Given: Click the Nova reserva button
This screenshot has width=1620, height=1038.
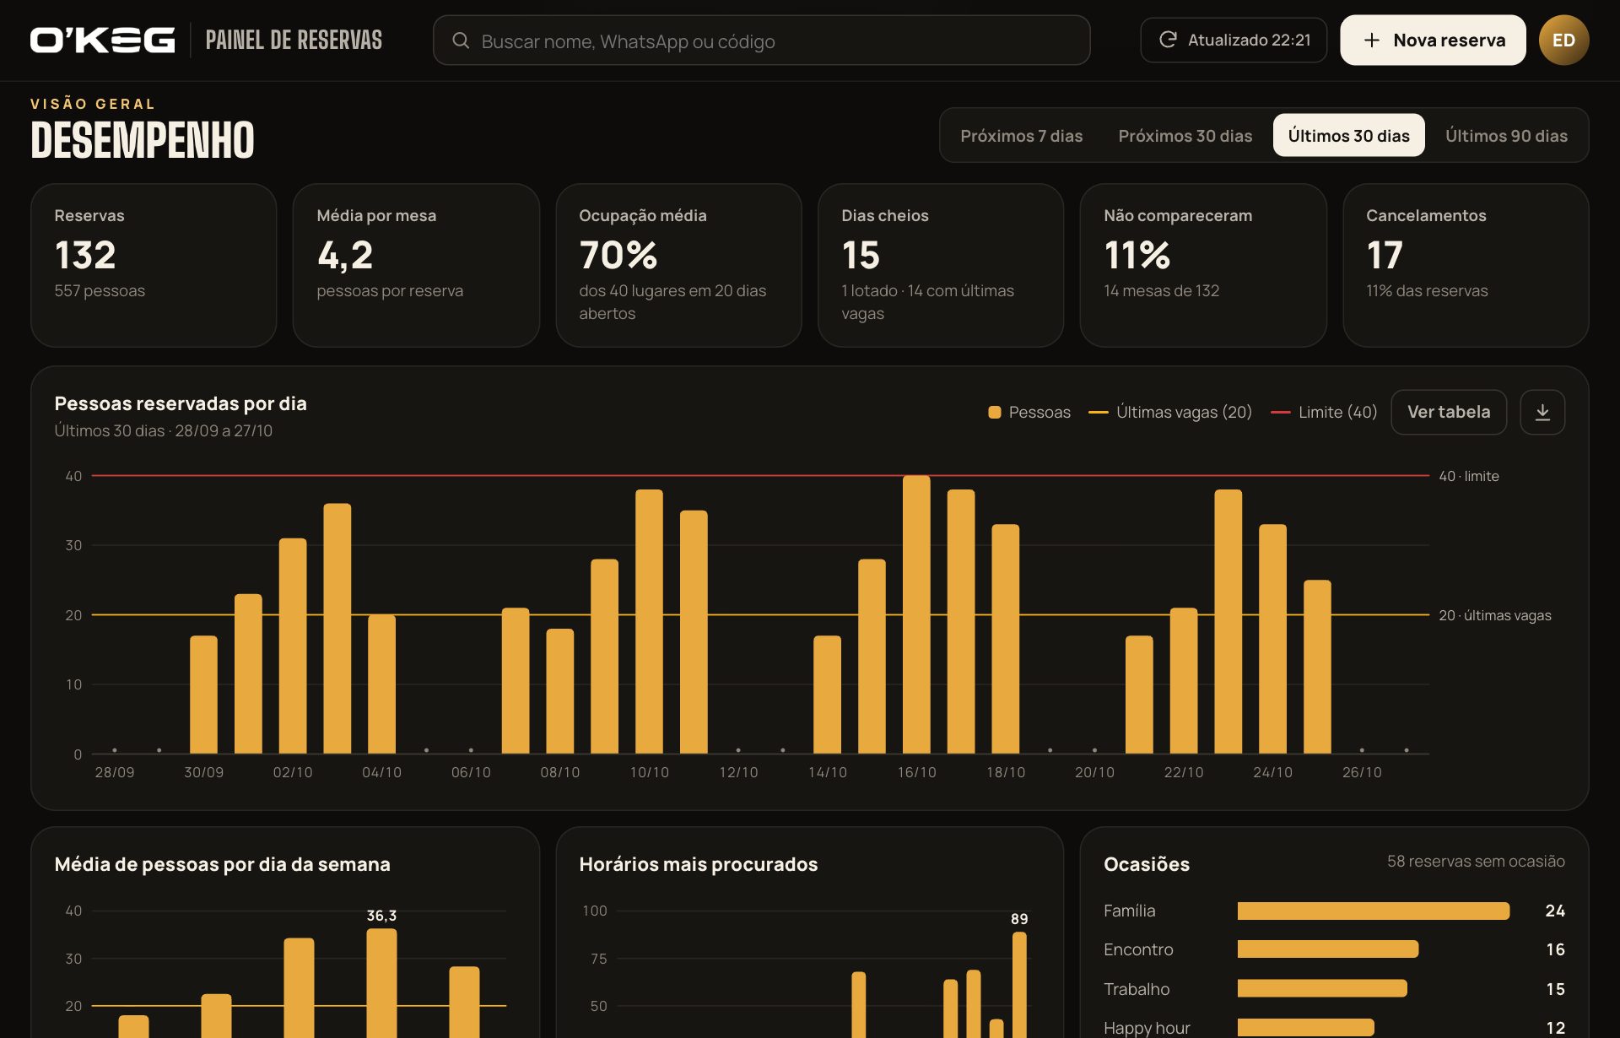Looking at the screenshot, I should [1433, 40].
